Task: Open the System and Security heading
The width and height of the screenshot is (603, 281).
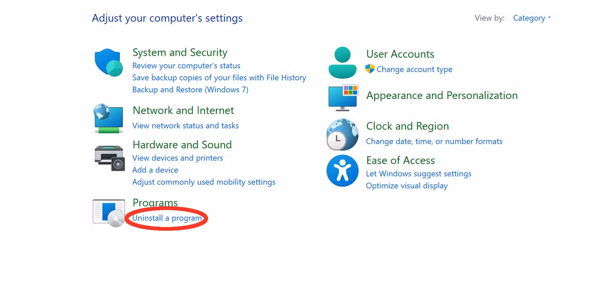Action: [x=180, y=53]
